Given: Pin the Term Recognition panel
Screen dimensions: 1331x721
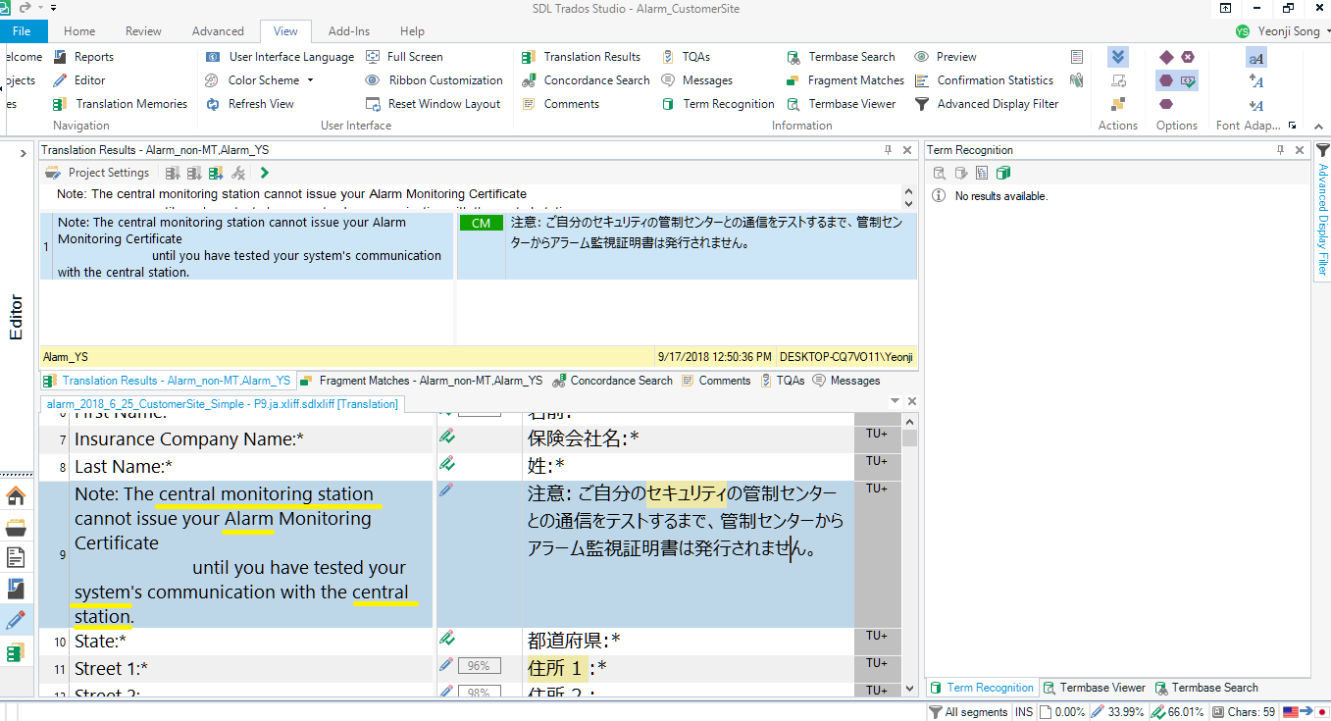Looking at the screenshot, I should (1280, 150).
